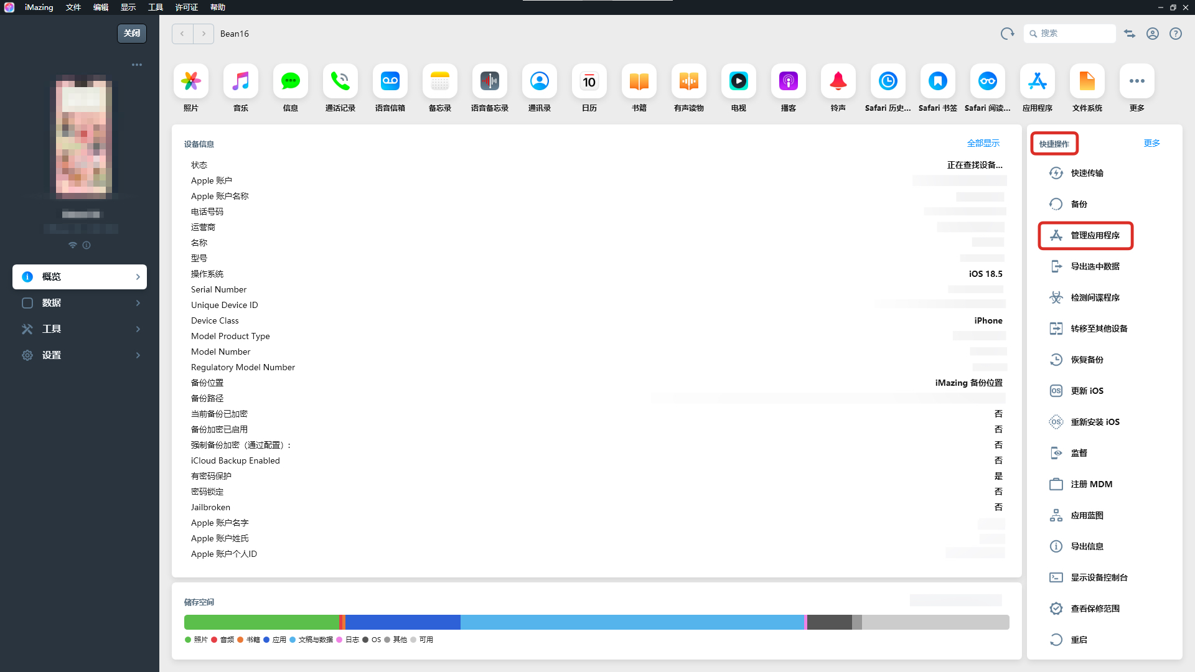Image resolution: width=1195 pixels, height=672 pixels.
Task: Open the 许可证 menu
Action: (x=187, y=7)
